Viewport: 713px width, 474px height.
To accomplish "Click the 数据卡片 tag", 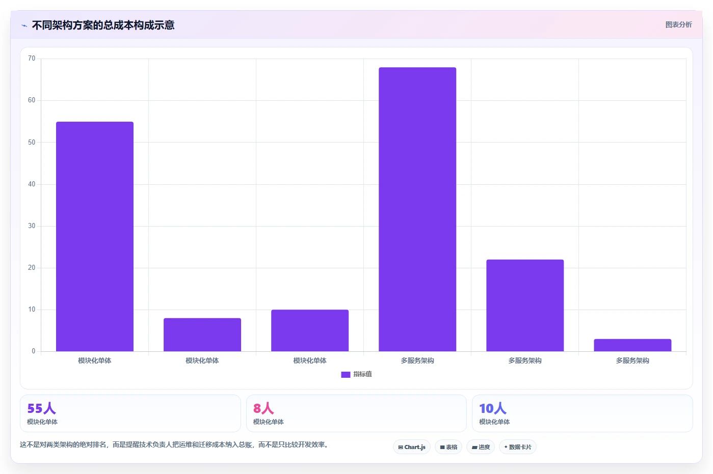I will point(518,447).
